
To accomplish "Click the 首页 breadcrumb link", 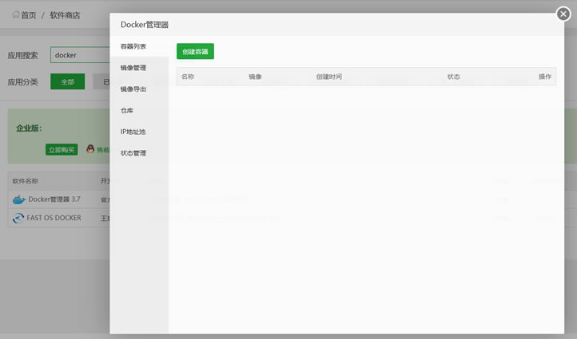I will (x=28, y=15).
